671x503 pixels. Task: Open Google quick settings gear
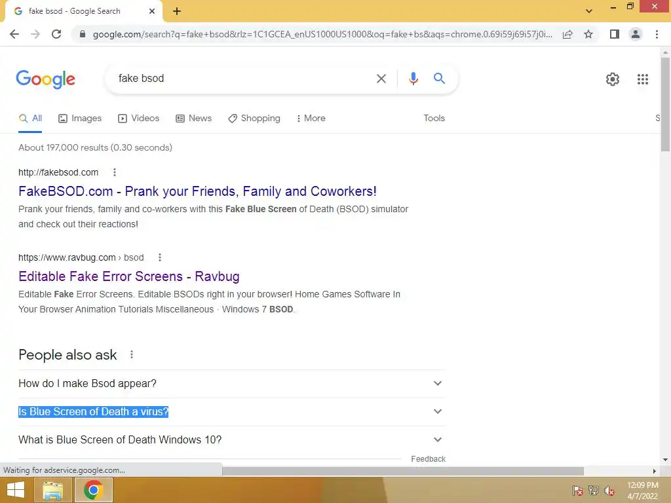613,79
